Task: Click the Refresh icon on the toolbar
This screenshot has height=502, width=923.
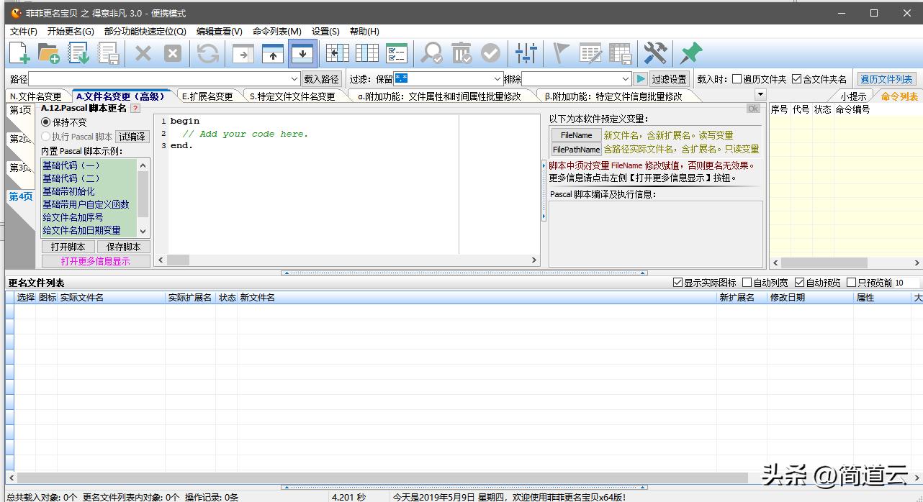Action: (x=208, y=53)
